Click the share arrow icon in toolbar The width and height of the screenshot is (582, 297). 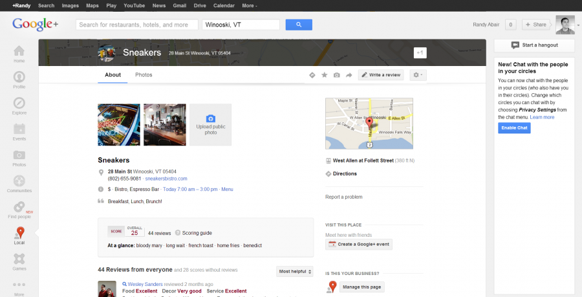click(x=349, y=75)
